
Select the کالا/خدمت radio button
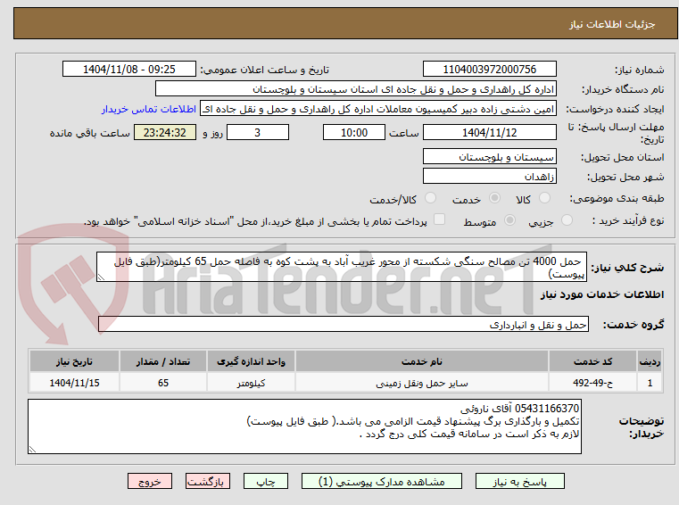(430, 198)
